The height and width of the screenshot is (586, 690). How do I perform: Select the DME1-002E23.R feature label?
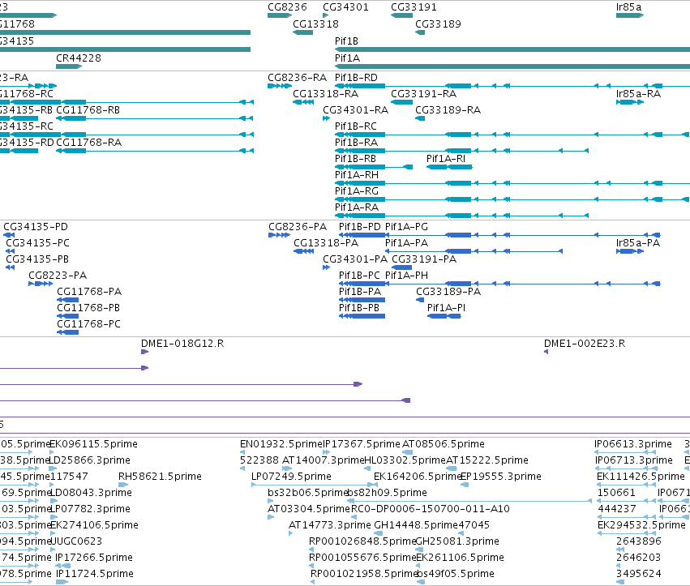click(x=585, y=344)
